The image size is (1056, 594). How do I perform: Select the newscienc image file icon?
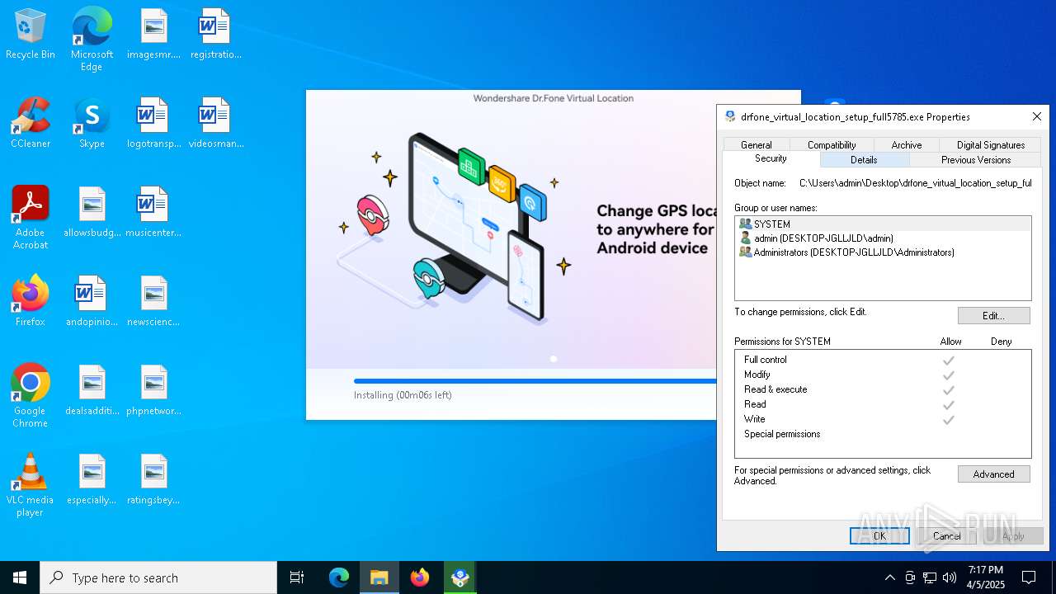[x=153, y=301]
